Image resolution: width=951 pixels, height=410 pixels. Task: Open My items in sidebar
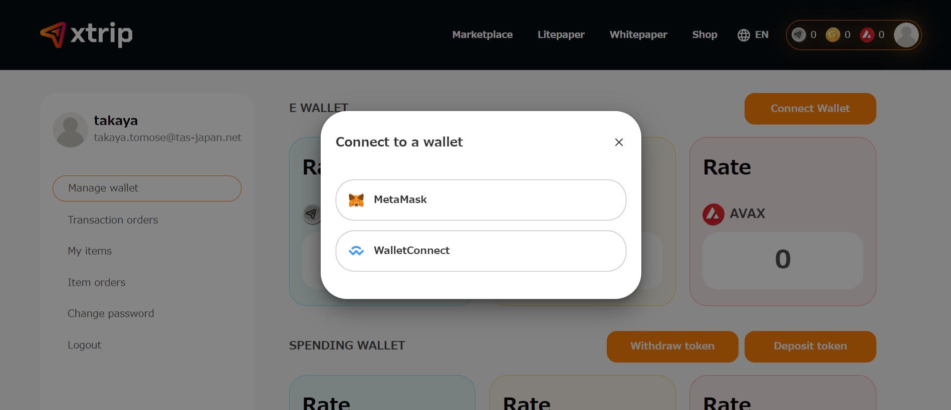pyautogui.click(x=90, y=251)
